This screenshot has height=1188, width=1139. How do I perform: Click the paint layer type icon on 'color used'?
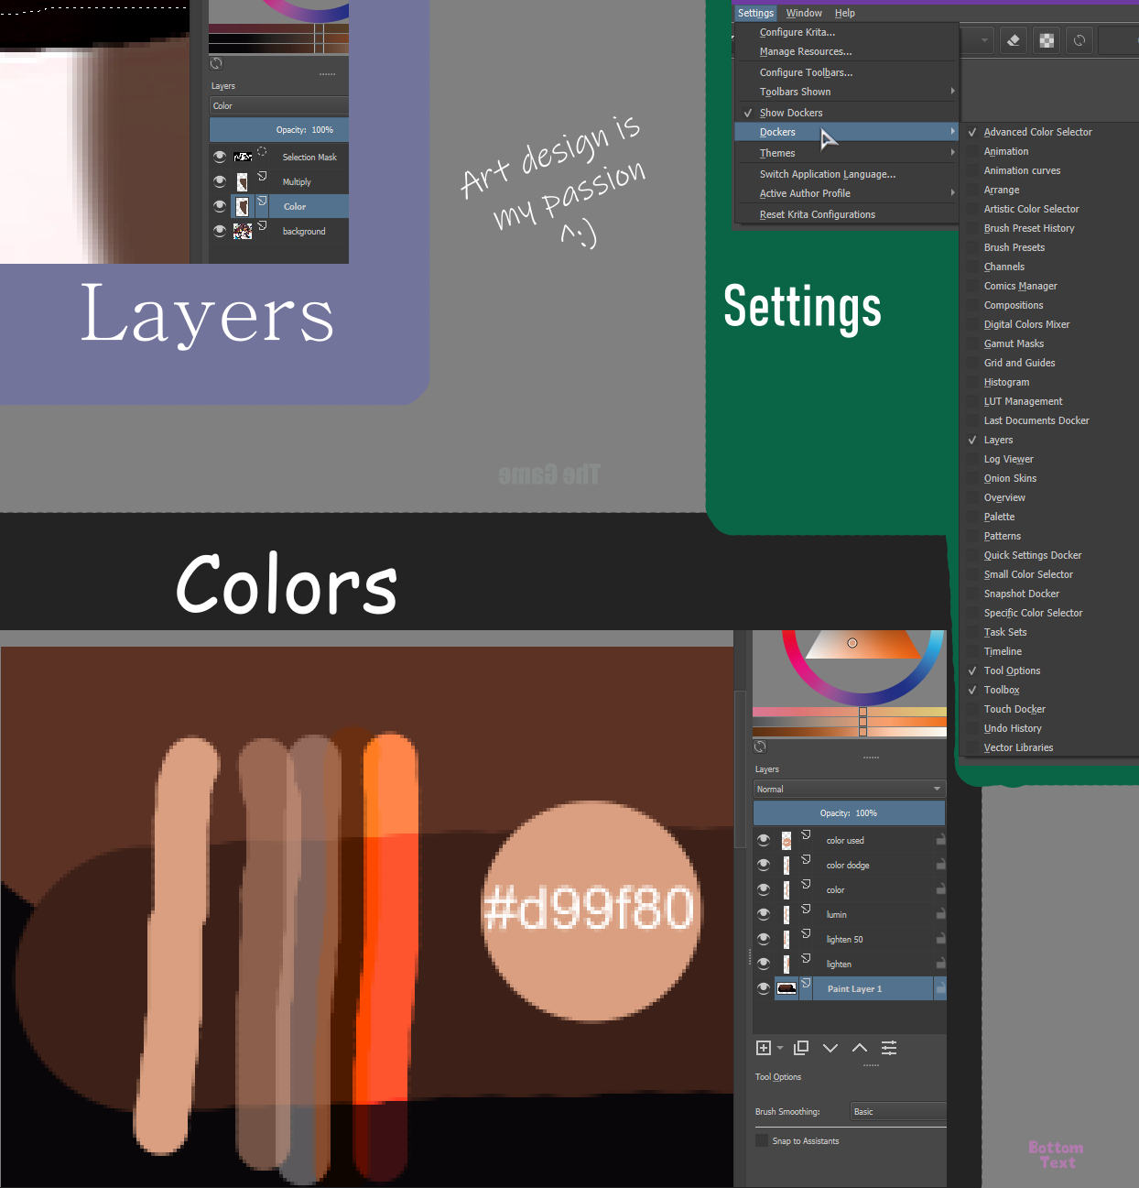(x=806, y=835)
